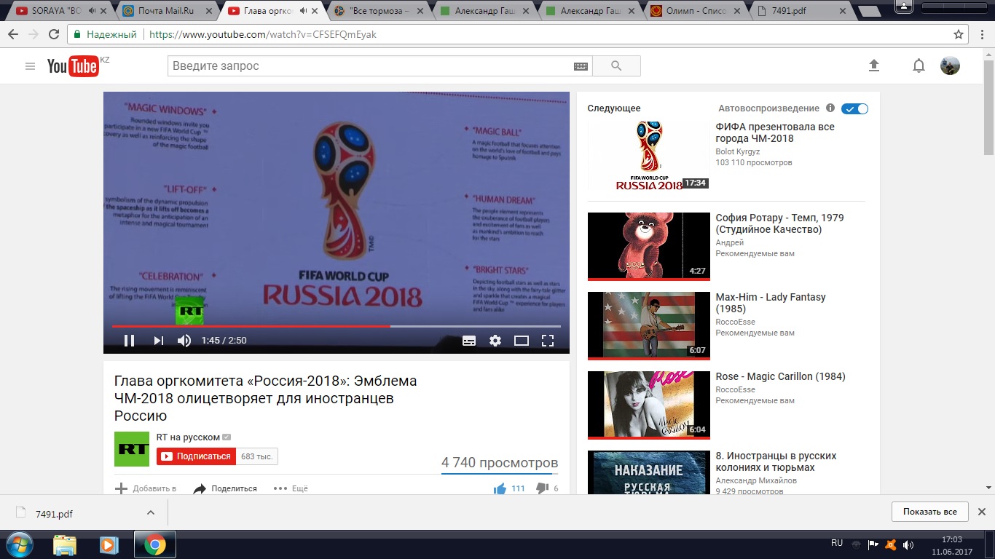Screen dimensions: 995x559
Task: Click the magnifier search button
Action: click(x=616, y=66)
